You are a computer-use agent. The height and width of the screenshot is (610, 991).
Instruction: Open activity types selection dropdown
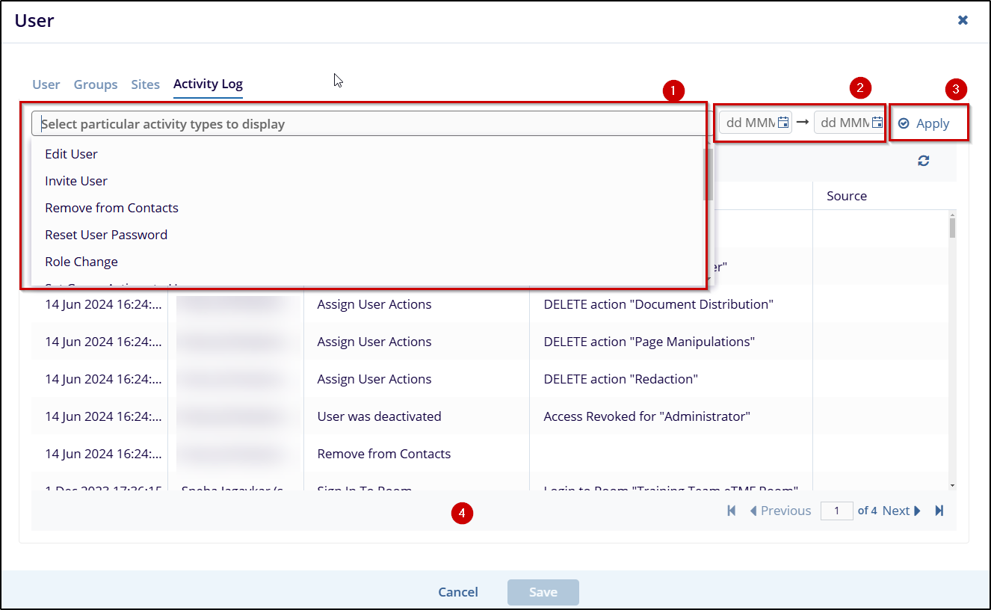369,123
